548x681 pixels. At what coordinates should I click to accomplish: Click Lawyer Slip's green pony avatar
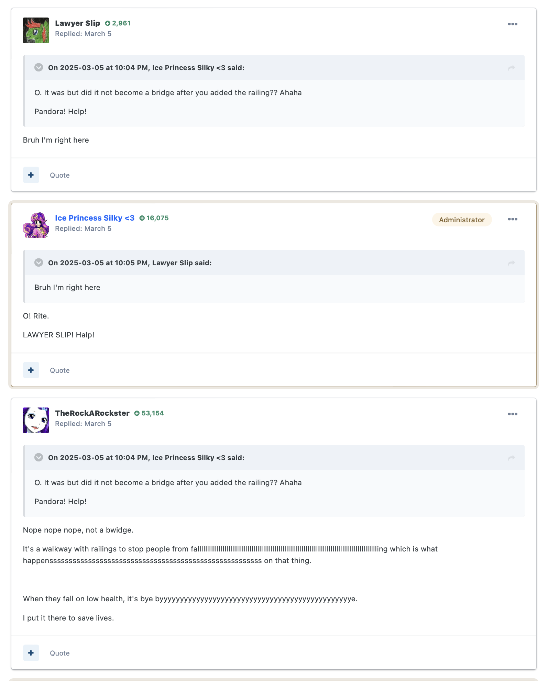pyautogui.click(x=36, y=30)
